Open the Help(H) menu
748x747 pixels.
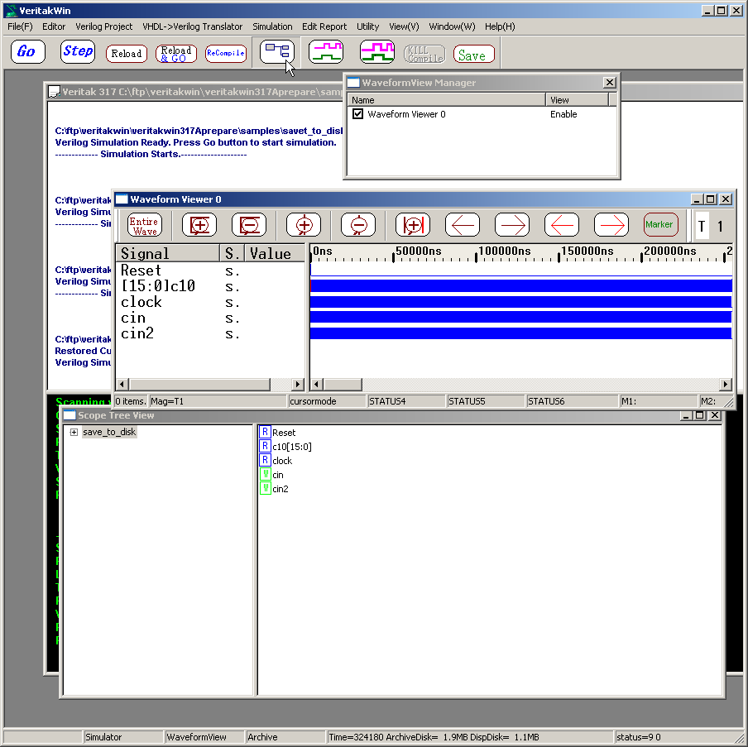pyautogui.click(x=500, y=26)
